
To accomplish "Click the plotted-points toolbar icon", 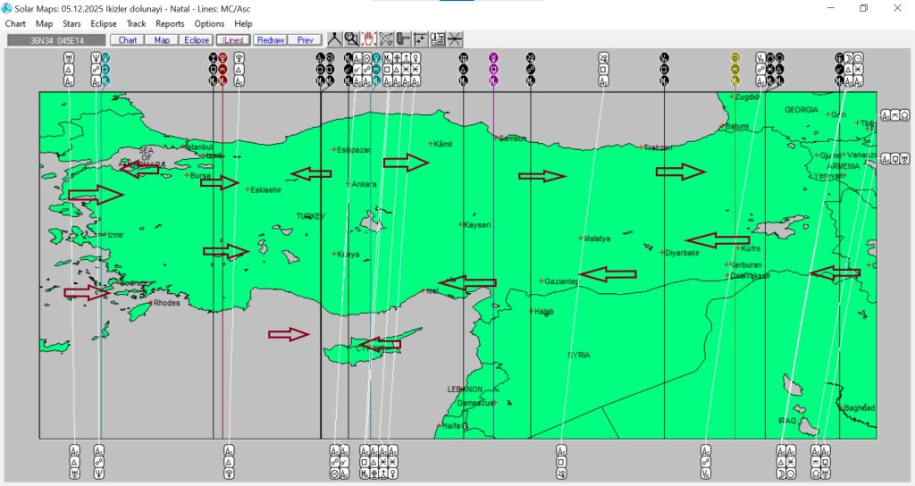I will click(x=421, y=39).
